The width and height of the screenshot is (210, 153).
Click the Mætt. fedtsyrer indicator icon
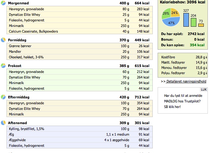(x=206, y=63)
